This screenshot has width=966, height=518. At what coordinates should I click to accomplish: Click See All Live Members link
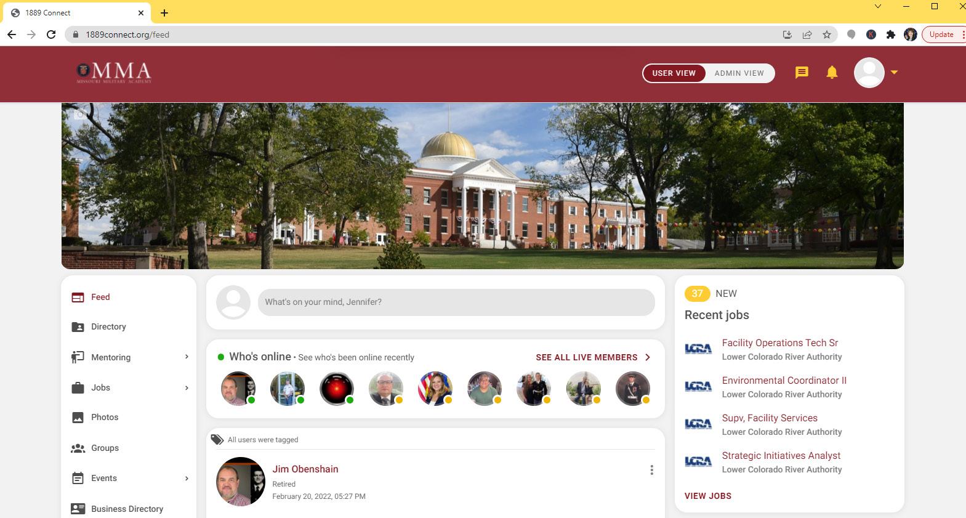[x=593, y=357]
